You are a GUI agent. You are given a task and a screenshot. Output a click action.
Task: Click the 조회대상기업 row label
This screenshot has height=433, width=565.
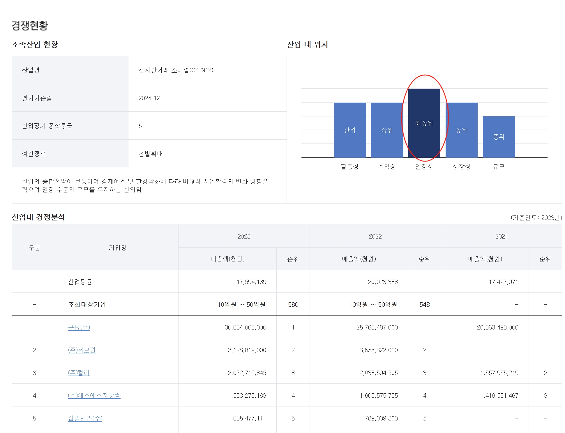tap(87, 304)
